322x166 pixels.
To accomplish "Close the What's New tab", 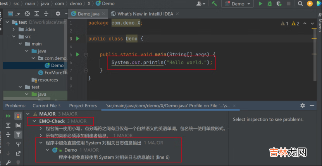I will coord(177,14).
